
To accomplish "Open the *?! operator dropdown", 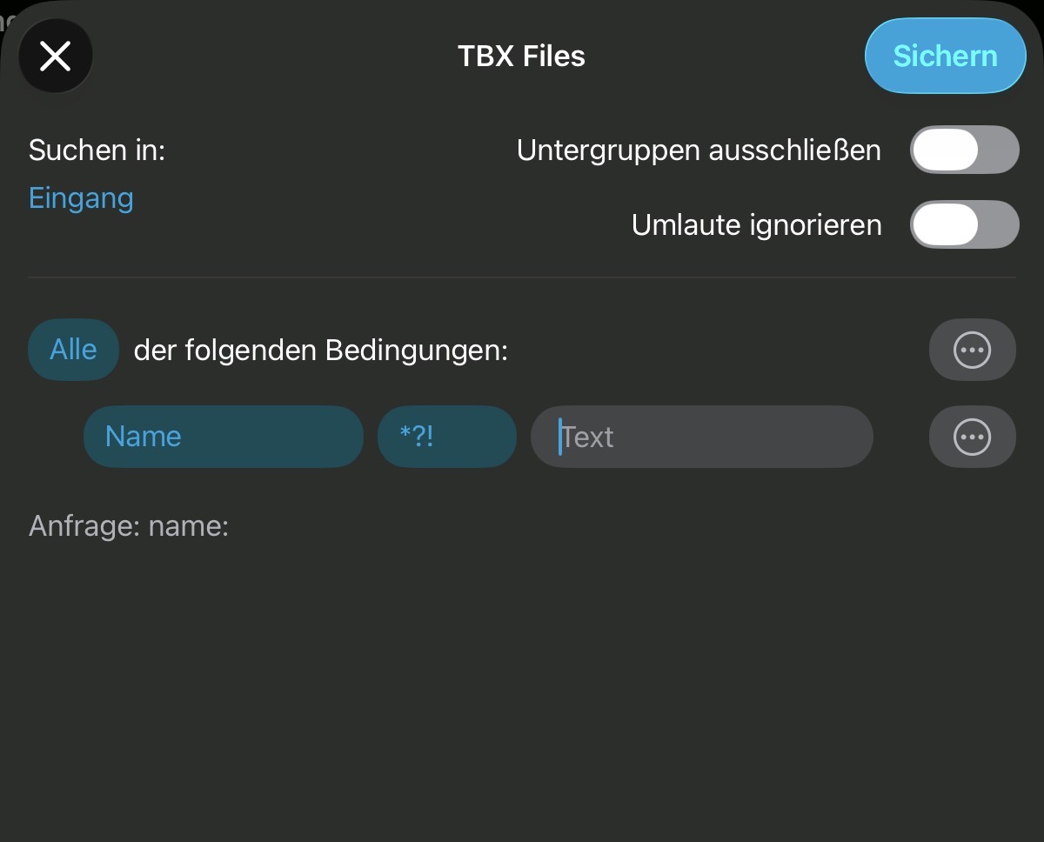I will pos(446,436).
